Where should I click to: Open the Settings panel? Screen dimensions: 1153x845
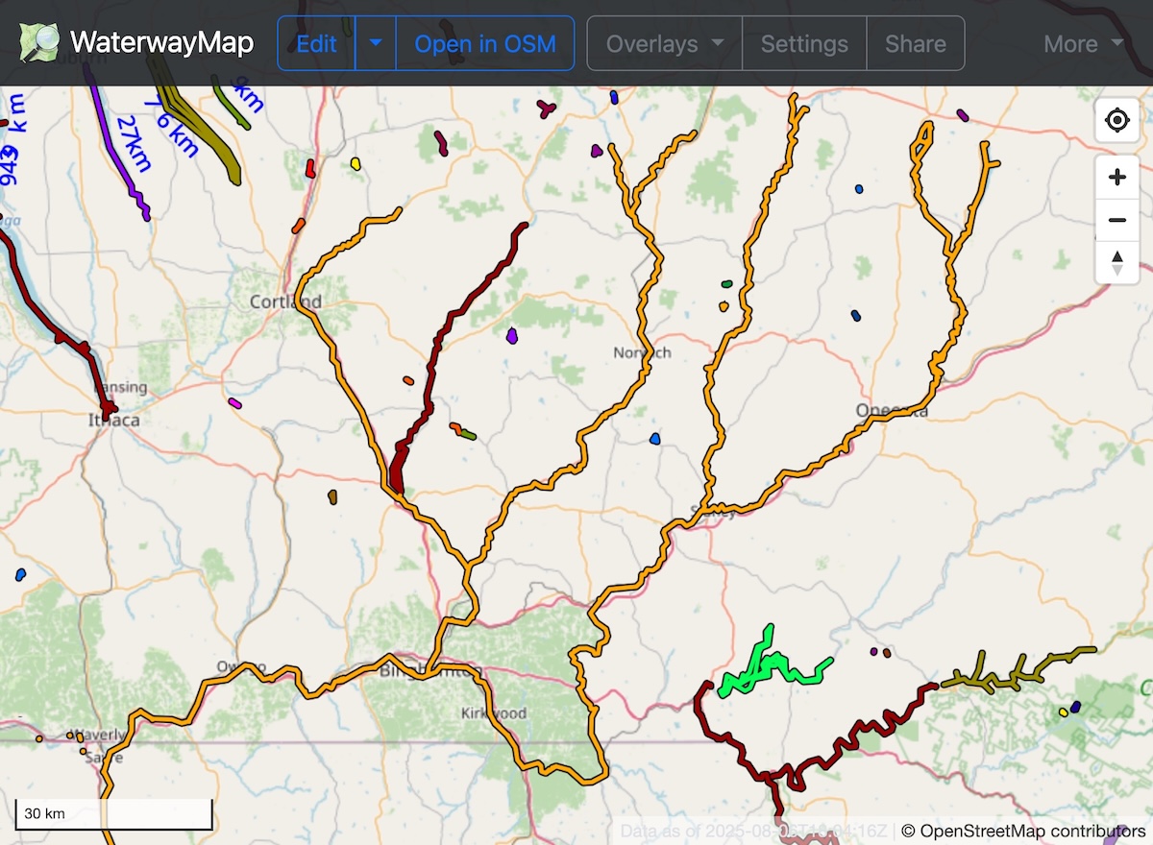coord(804,43)
